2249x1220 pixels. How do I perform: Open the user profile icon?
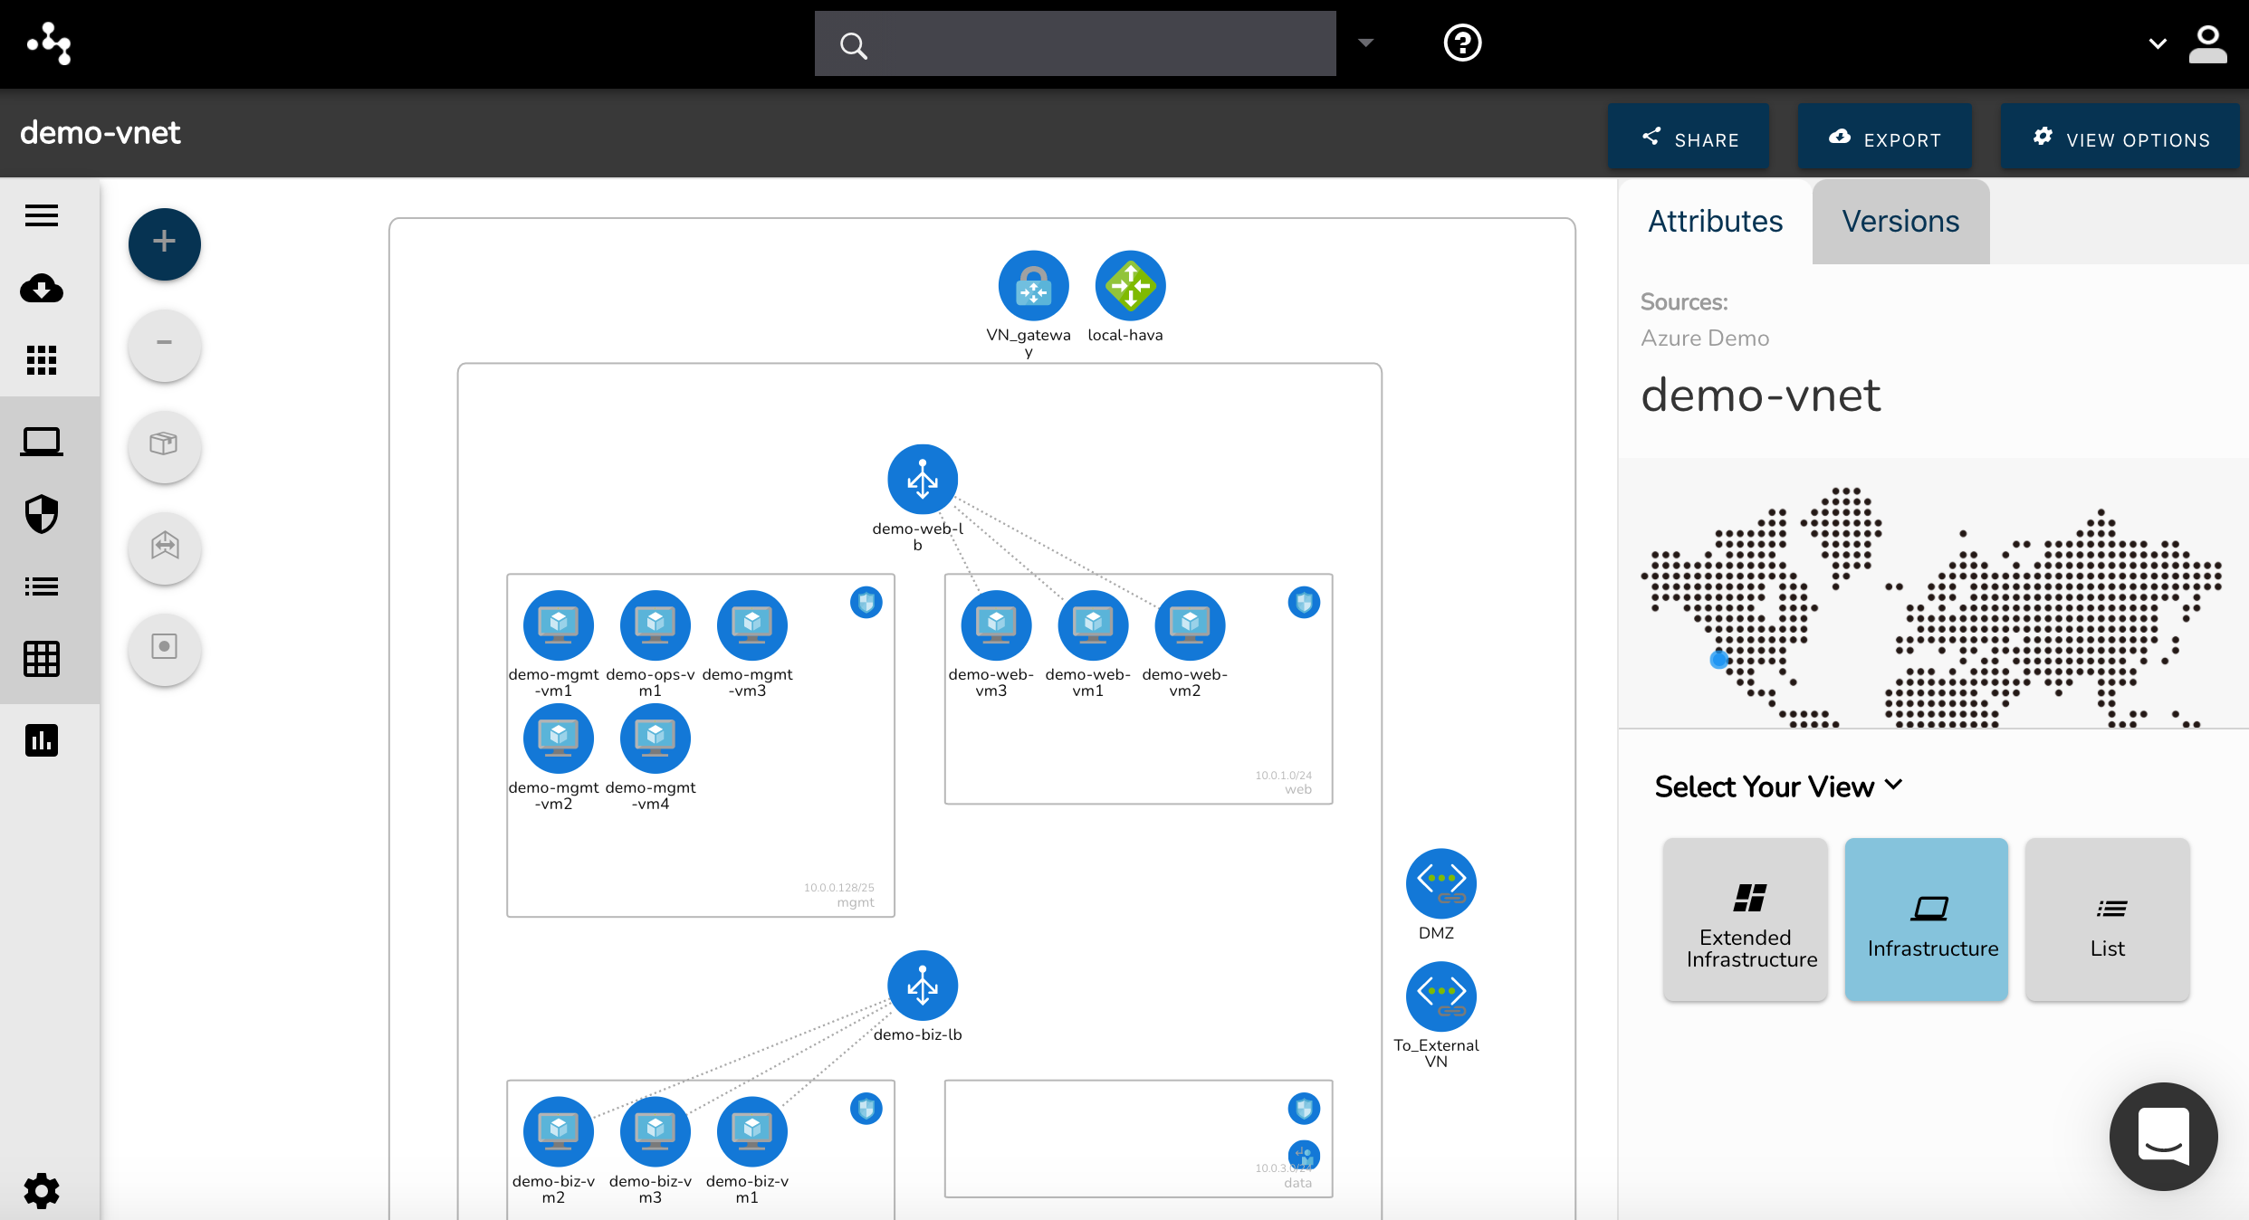pyautogui.click(x=2208, y=43)
